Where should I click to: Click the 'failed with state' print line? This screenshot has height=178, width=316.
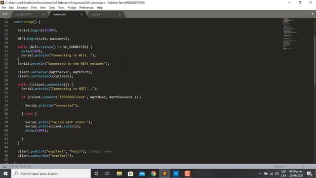59,122
